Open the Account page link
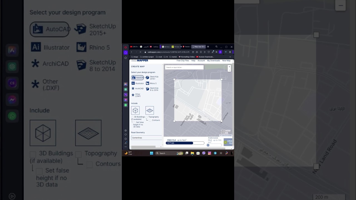The height and width of the screenshot is (200, 356). point(201,61)
